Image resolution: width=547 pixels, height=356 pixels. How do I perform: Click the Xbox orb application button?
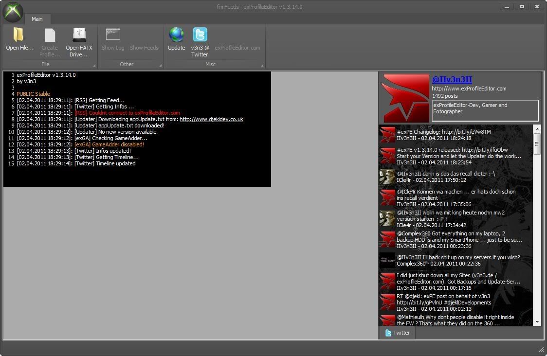(13, 12)
